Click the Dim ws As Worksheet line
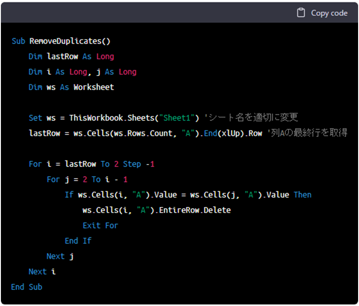This screenshot has height=306, width=359. point(71,87)
